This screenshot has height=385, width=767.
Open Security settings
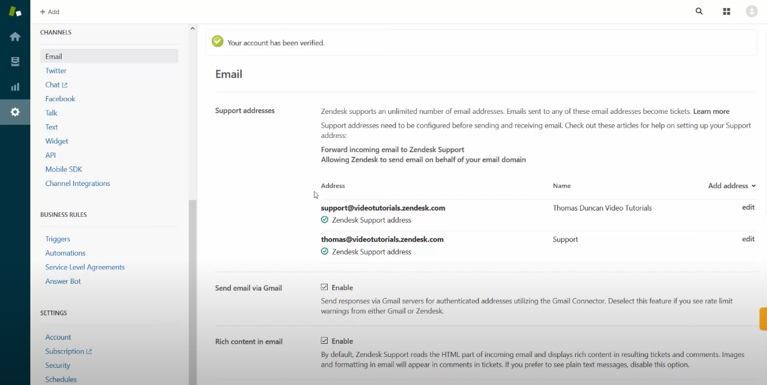pos(58,366)
